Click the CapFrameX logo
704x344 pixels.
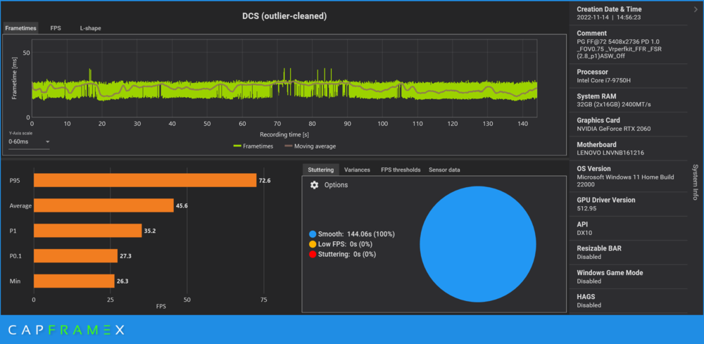[66, 331]
